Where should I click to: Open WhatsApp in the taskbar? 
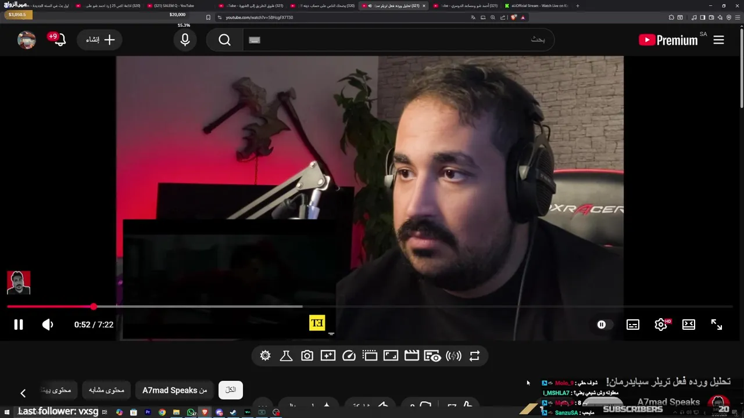[191, 412]
